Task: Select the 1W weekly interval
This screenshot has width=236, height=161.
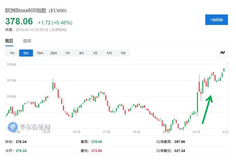Action: [109, 53]
